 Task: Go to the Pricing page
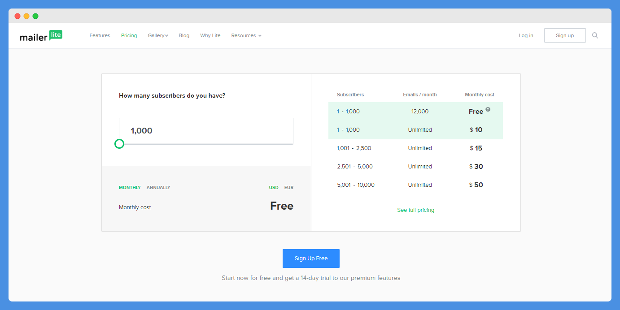point(129,35)
